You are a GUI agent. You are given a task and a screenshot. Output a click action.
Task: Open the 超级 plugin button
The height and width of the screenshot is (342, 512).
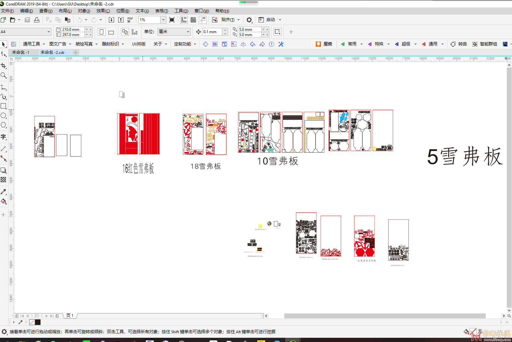403,44
